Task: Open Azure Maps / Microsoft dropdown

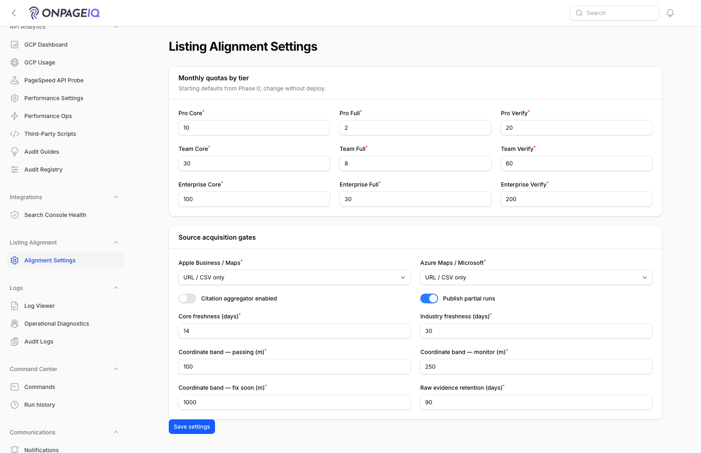Action: 536,277
